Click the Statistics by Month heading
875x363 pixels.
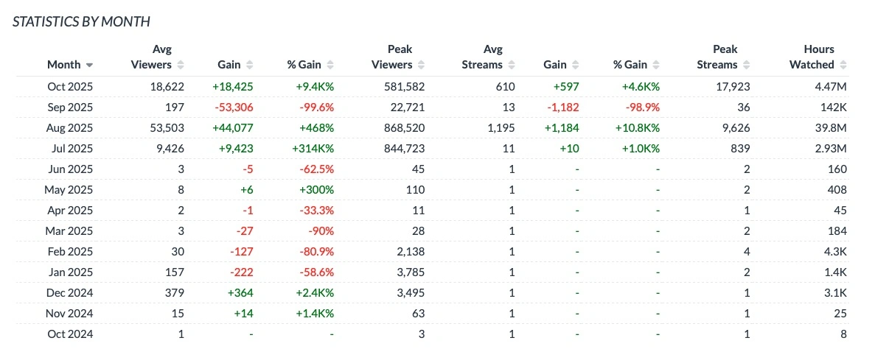(x=81, y=21)
